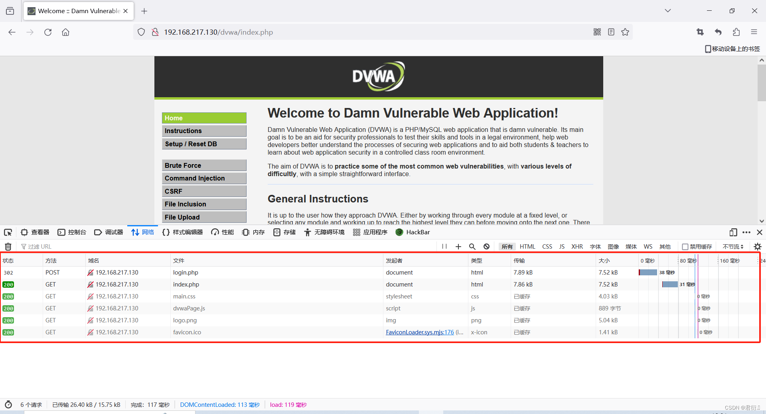Filter requests by XHR
766x414 pixels.
pos(577,247)
